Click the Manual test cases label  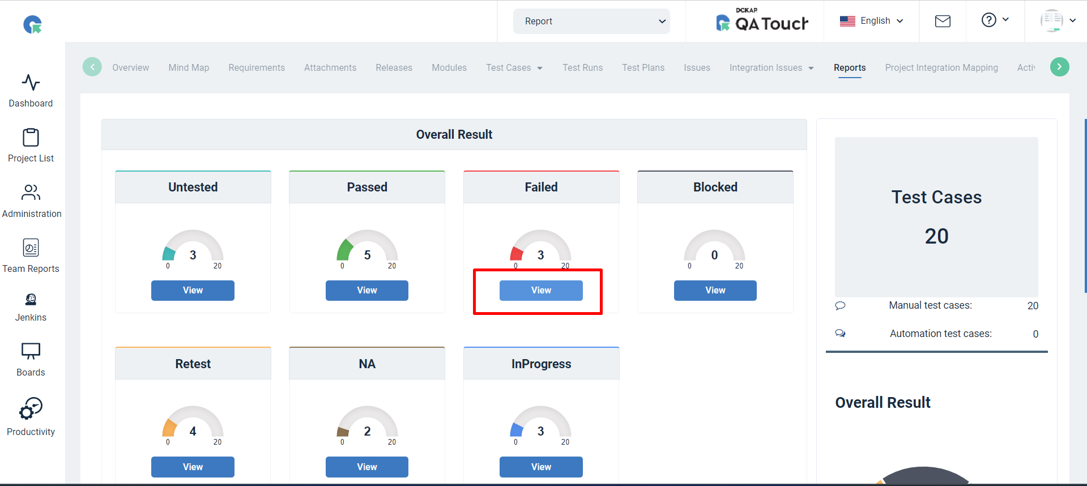tap(930, 306)
